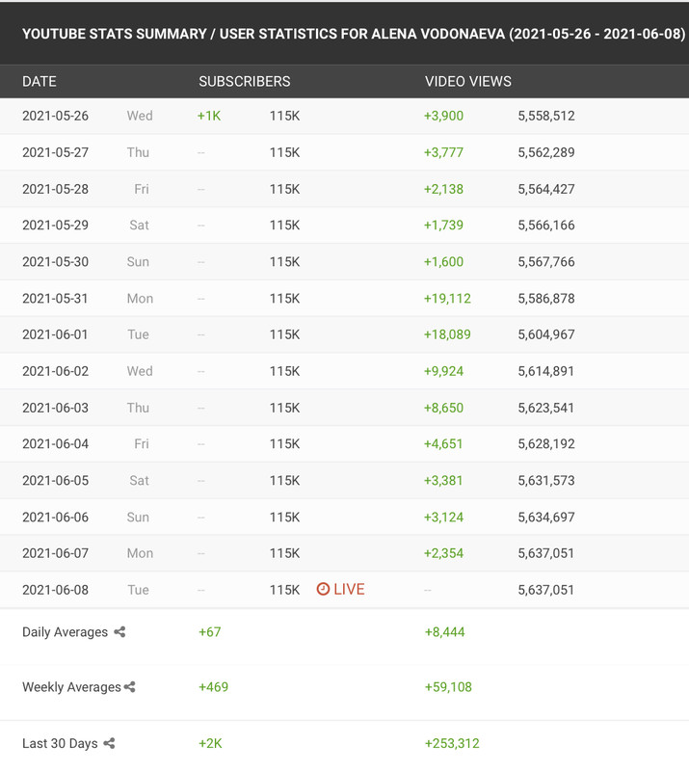Click the +253,312 last 30 days views
This screenshot has height=771, width=689.
[452, 743]
